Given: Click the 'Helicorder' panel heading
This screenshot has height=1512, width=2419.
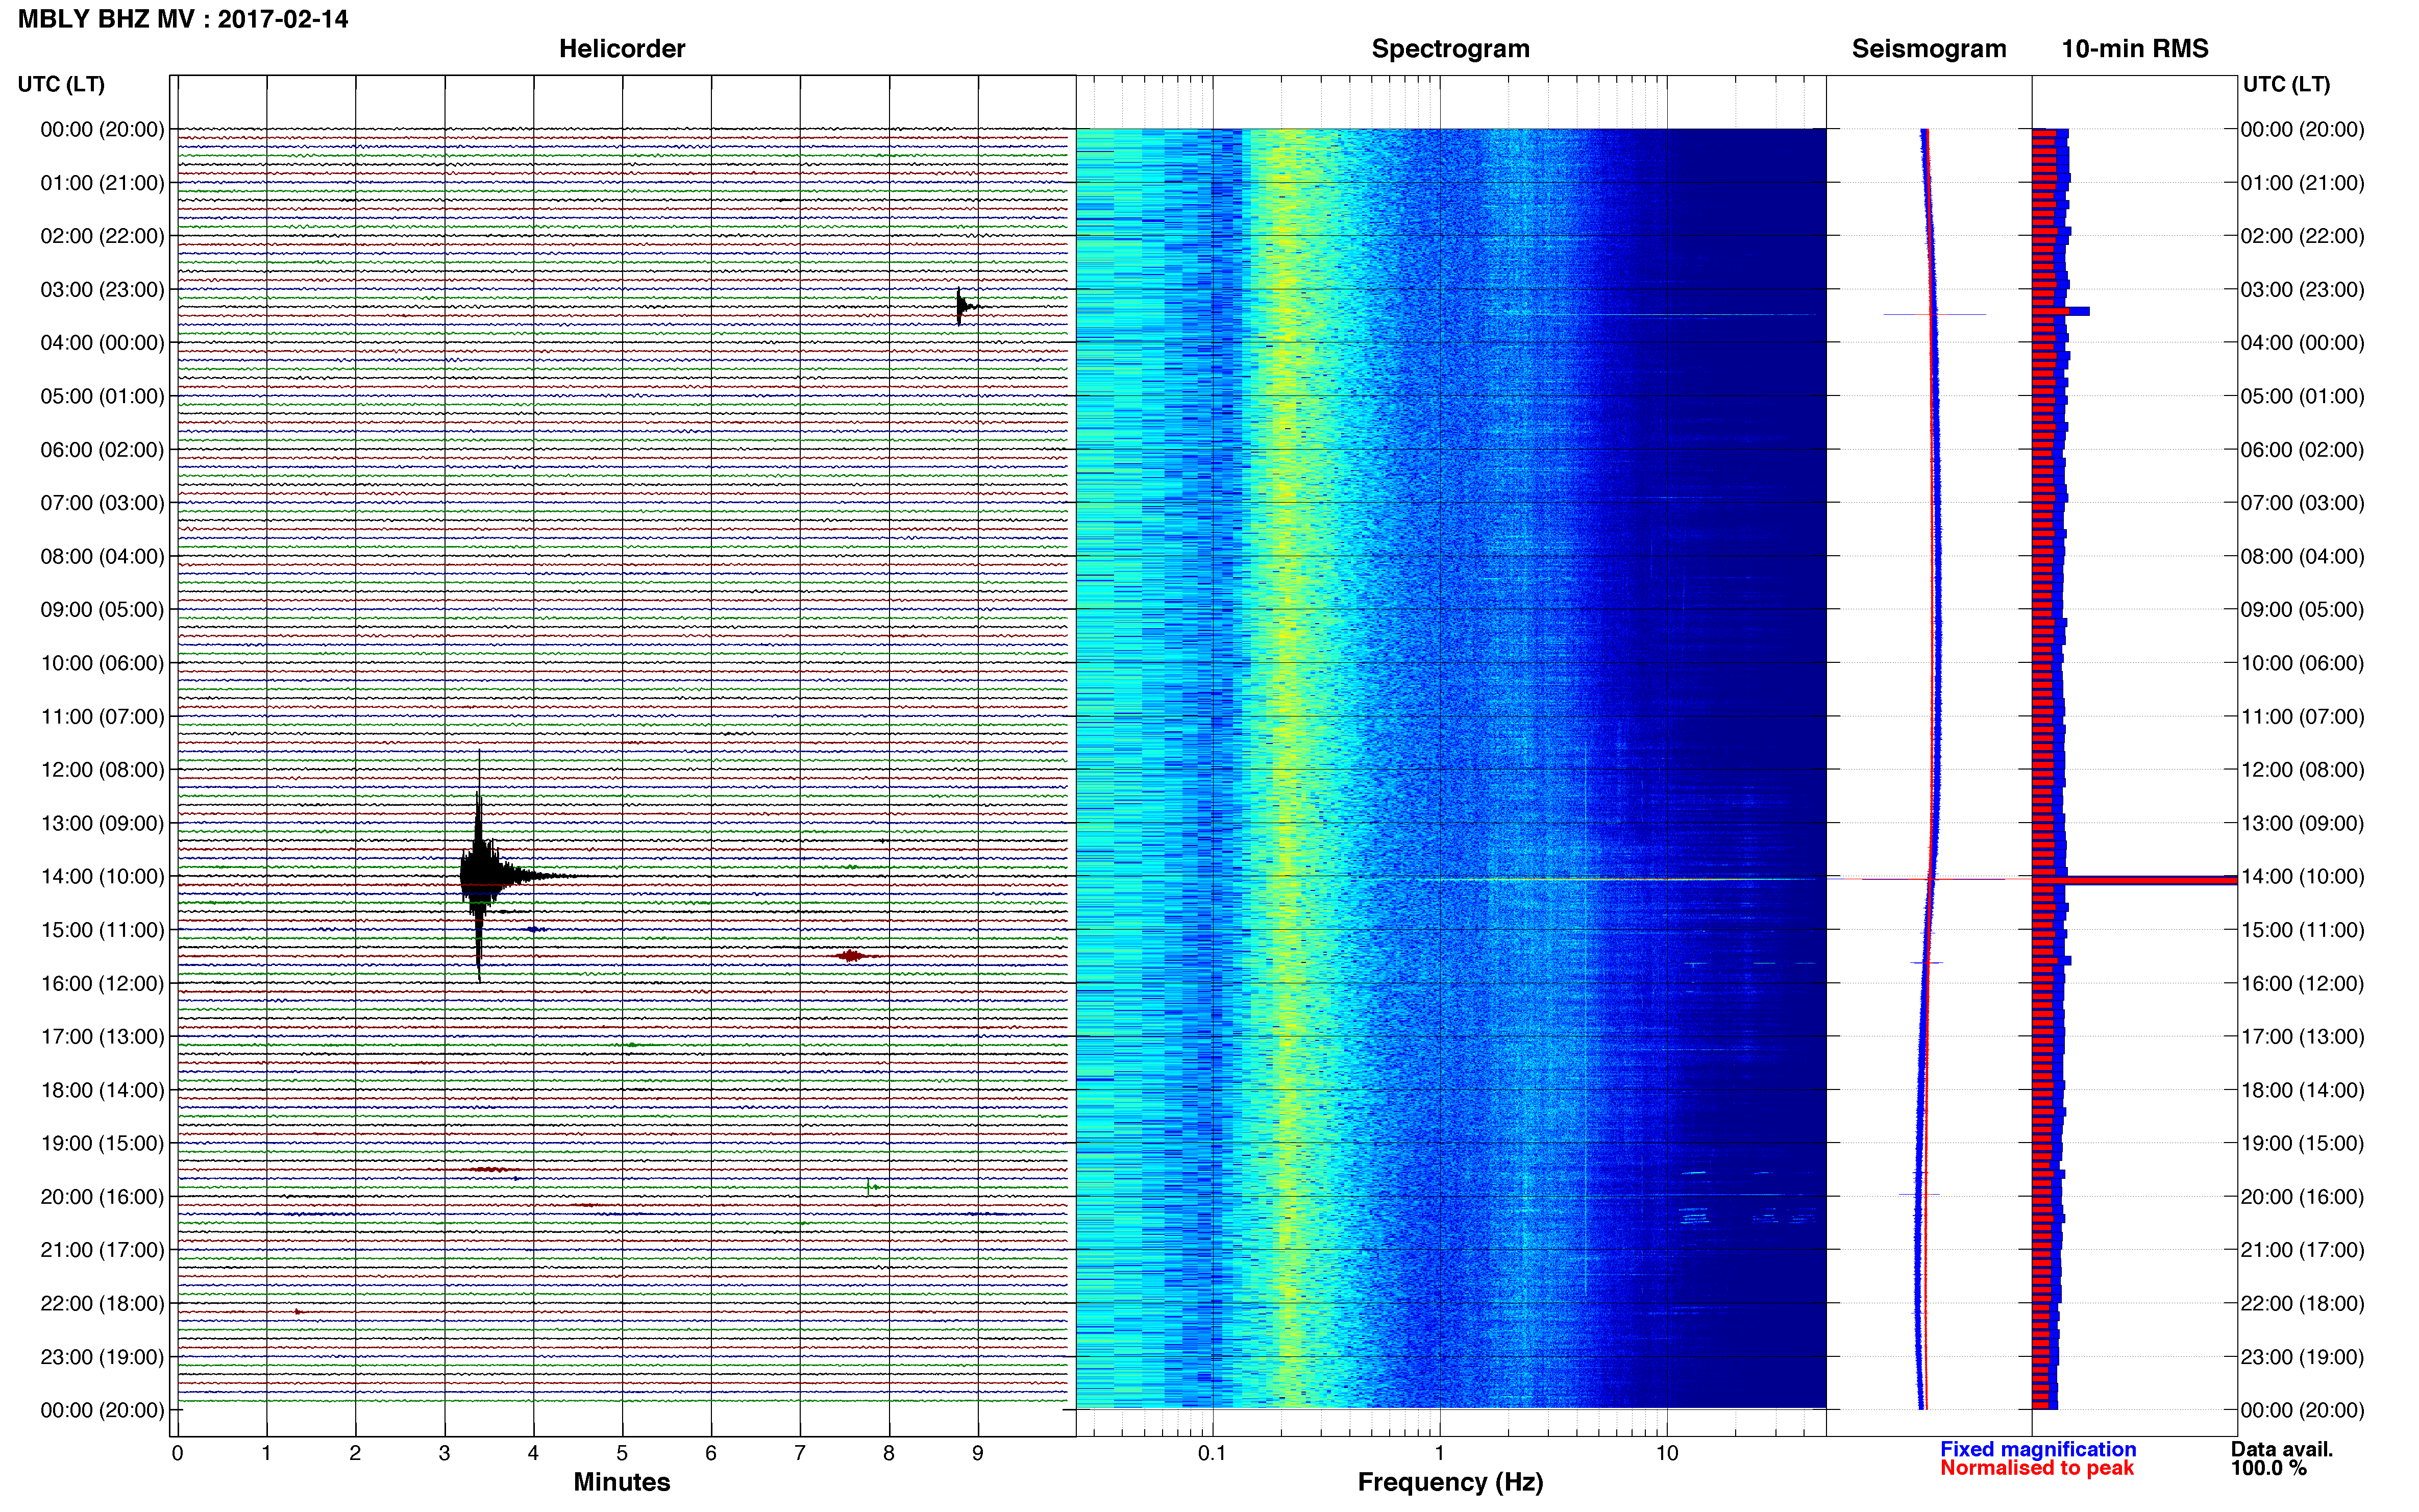Looking at the screenshot, I should (621, 49).
